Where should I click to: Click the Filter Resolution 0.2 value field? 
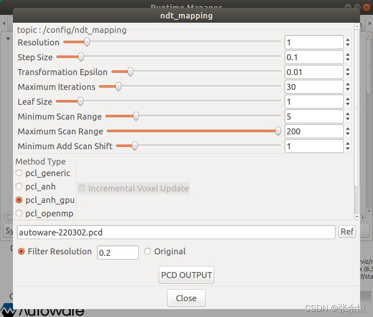(x=118, y=253)
